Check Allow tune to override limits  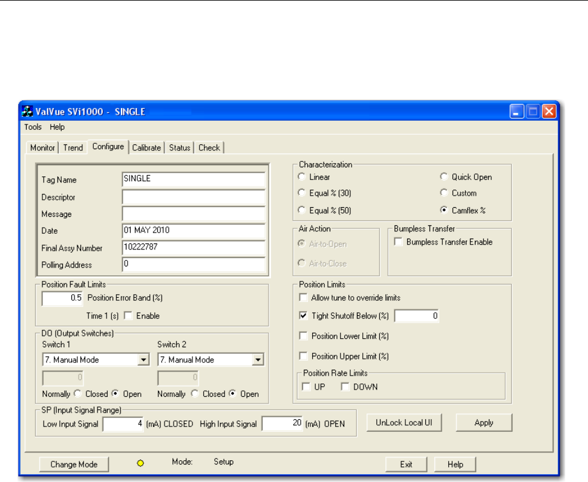[x=304, y=298]
